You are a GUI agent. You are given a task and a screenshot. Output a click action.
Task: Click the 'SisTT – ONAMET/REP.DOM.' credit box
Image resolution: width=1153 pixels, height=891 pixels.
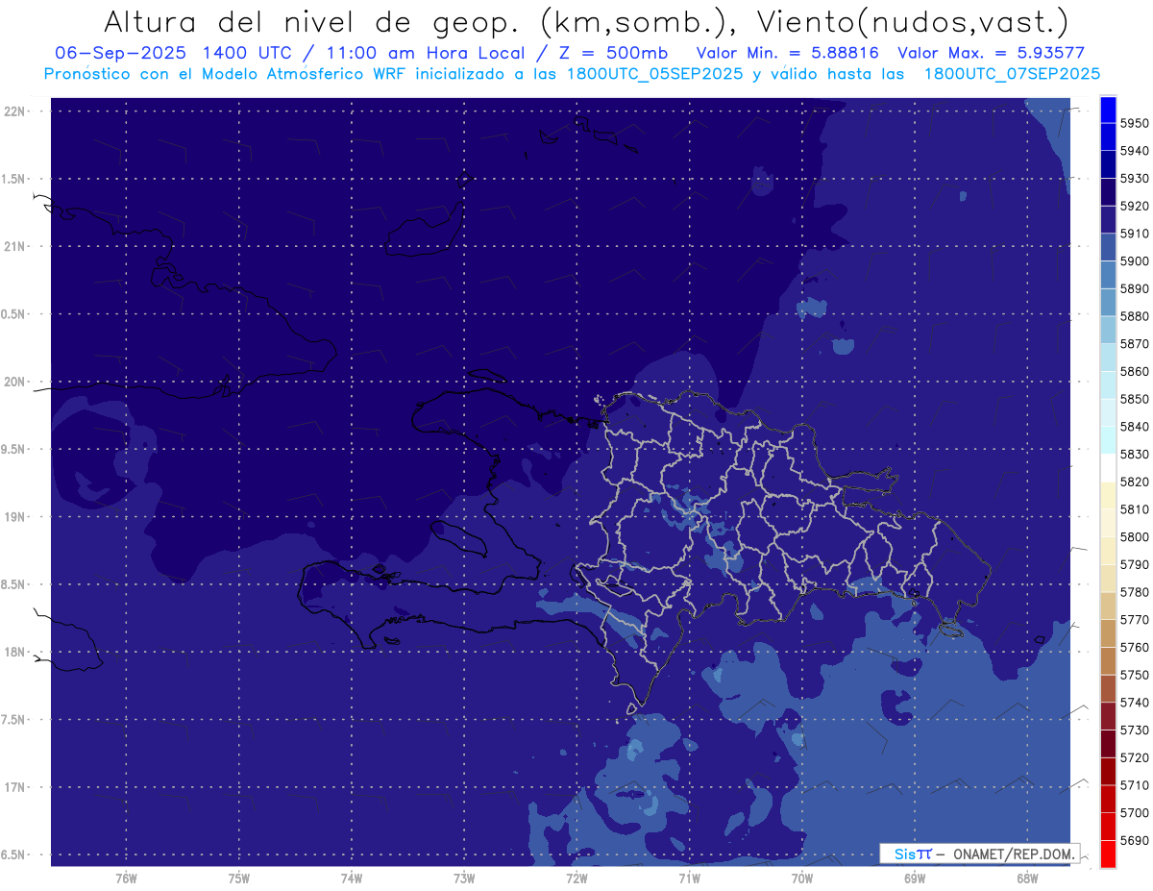tap(978, 854)
